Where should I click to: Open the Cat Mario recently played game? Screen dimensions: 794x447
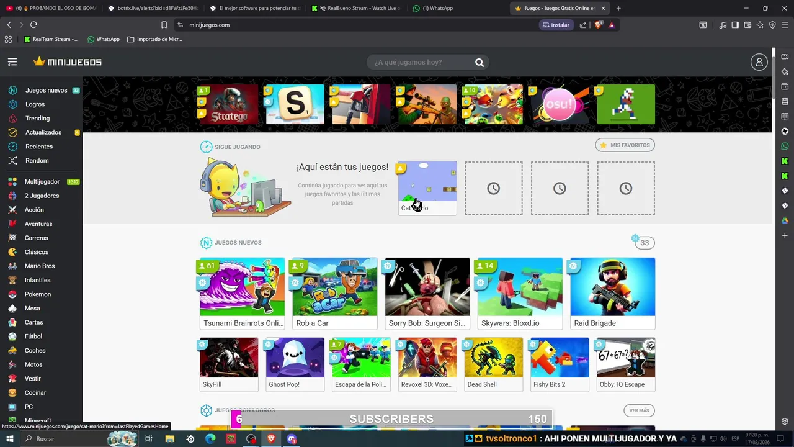427,188
